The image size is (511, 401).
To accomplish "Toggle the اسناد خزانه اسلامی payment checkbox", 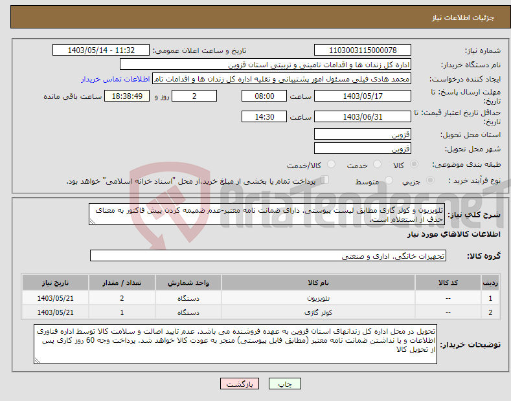I will [x=325, y=180].
